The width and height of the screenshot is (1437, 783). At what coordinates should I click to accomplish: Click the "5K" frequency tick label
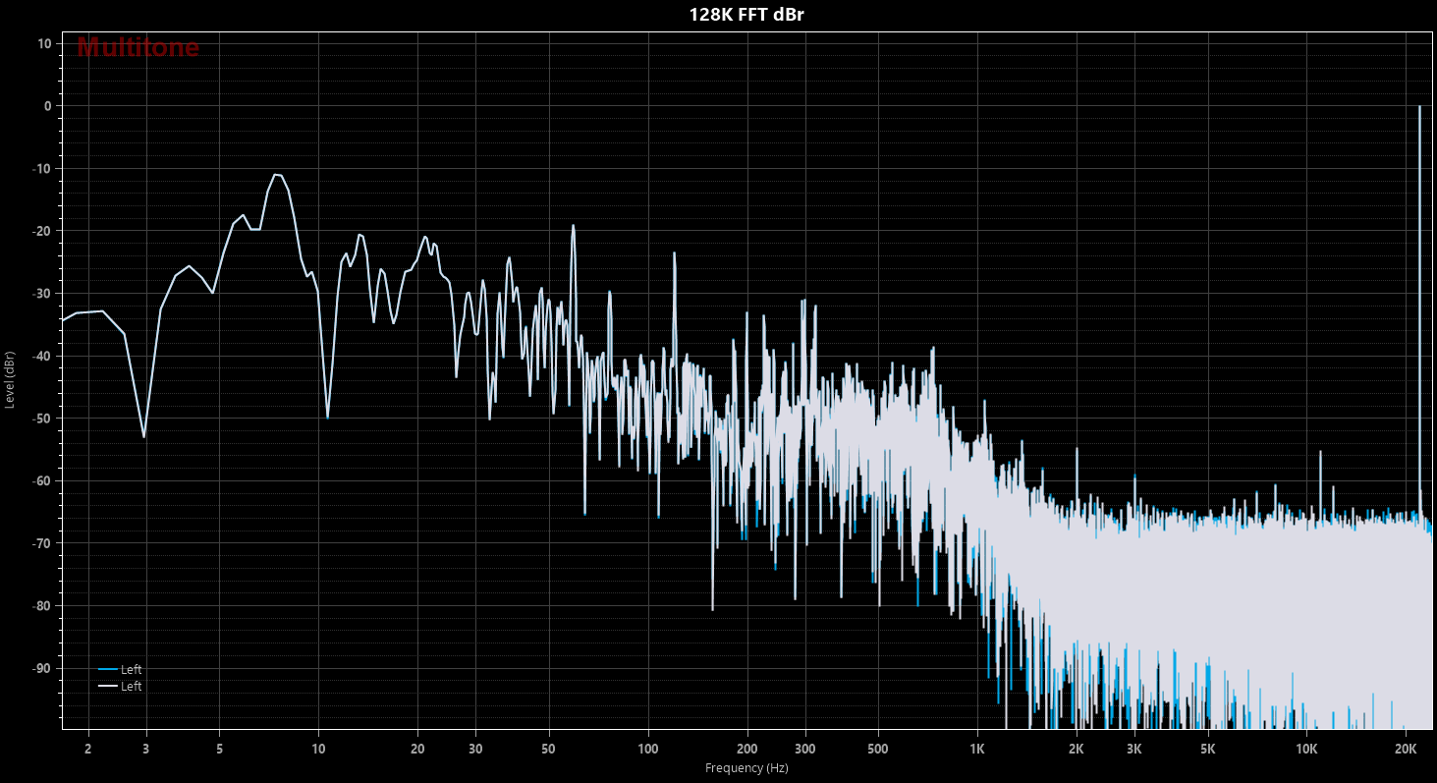pyautogui.click(x=1207, y=749)
